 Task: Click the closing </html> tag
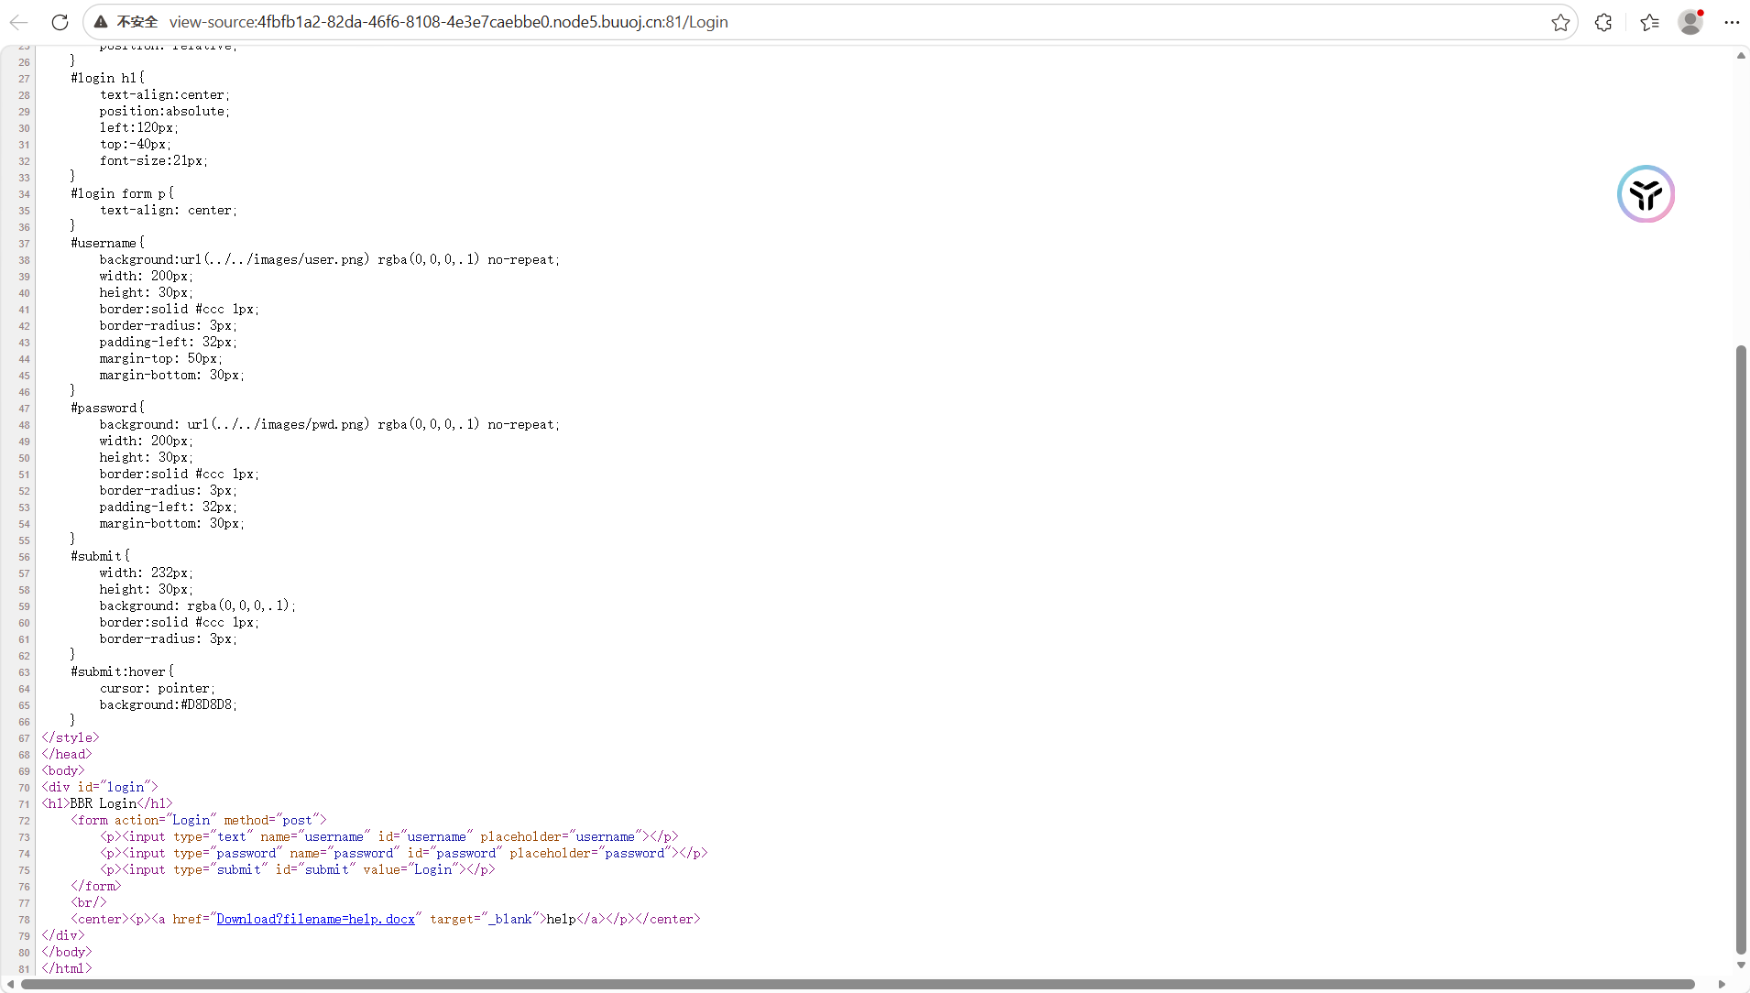pos(67,968)
